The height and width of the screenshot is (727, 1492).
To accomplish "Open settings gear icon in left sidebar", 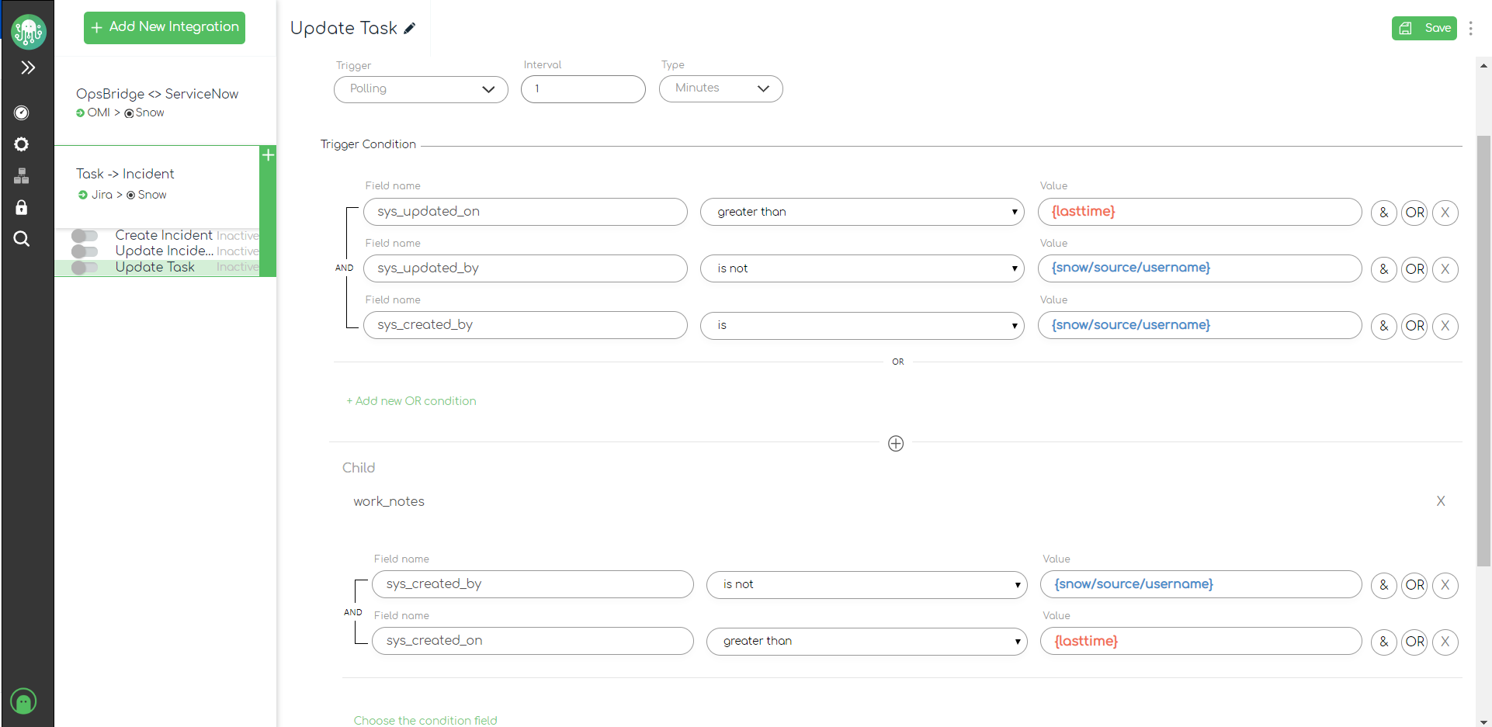I will [x=22, y=144].
